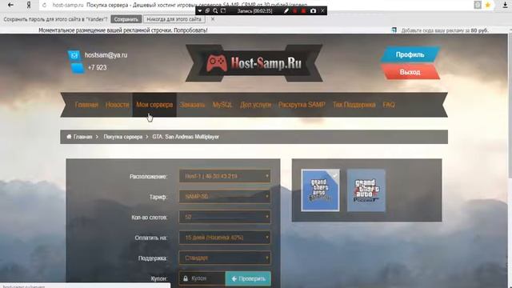Click 'Проверить' coupon button

pyautogui.click(x=248, y=278)
